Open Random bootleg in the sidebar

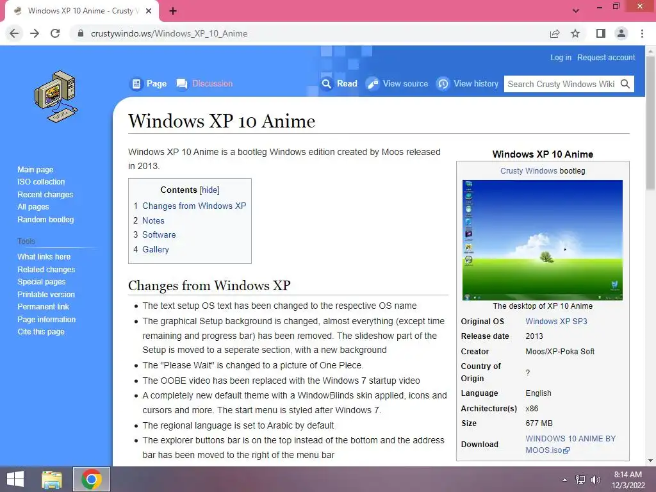pyautogui.click(x=45, y=219)
